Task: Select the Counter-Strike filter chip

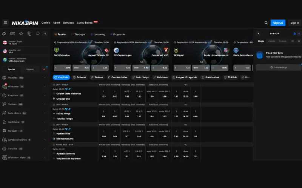Action: click(x=117, y=77)
